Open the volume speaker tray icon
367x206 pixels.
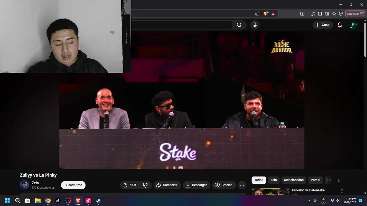(338, 201)
